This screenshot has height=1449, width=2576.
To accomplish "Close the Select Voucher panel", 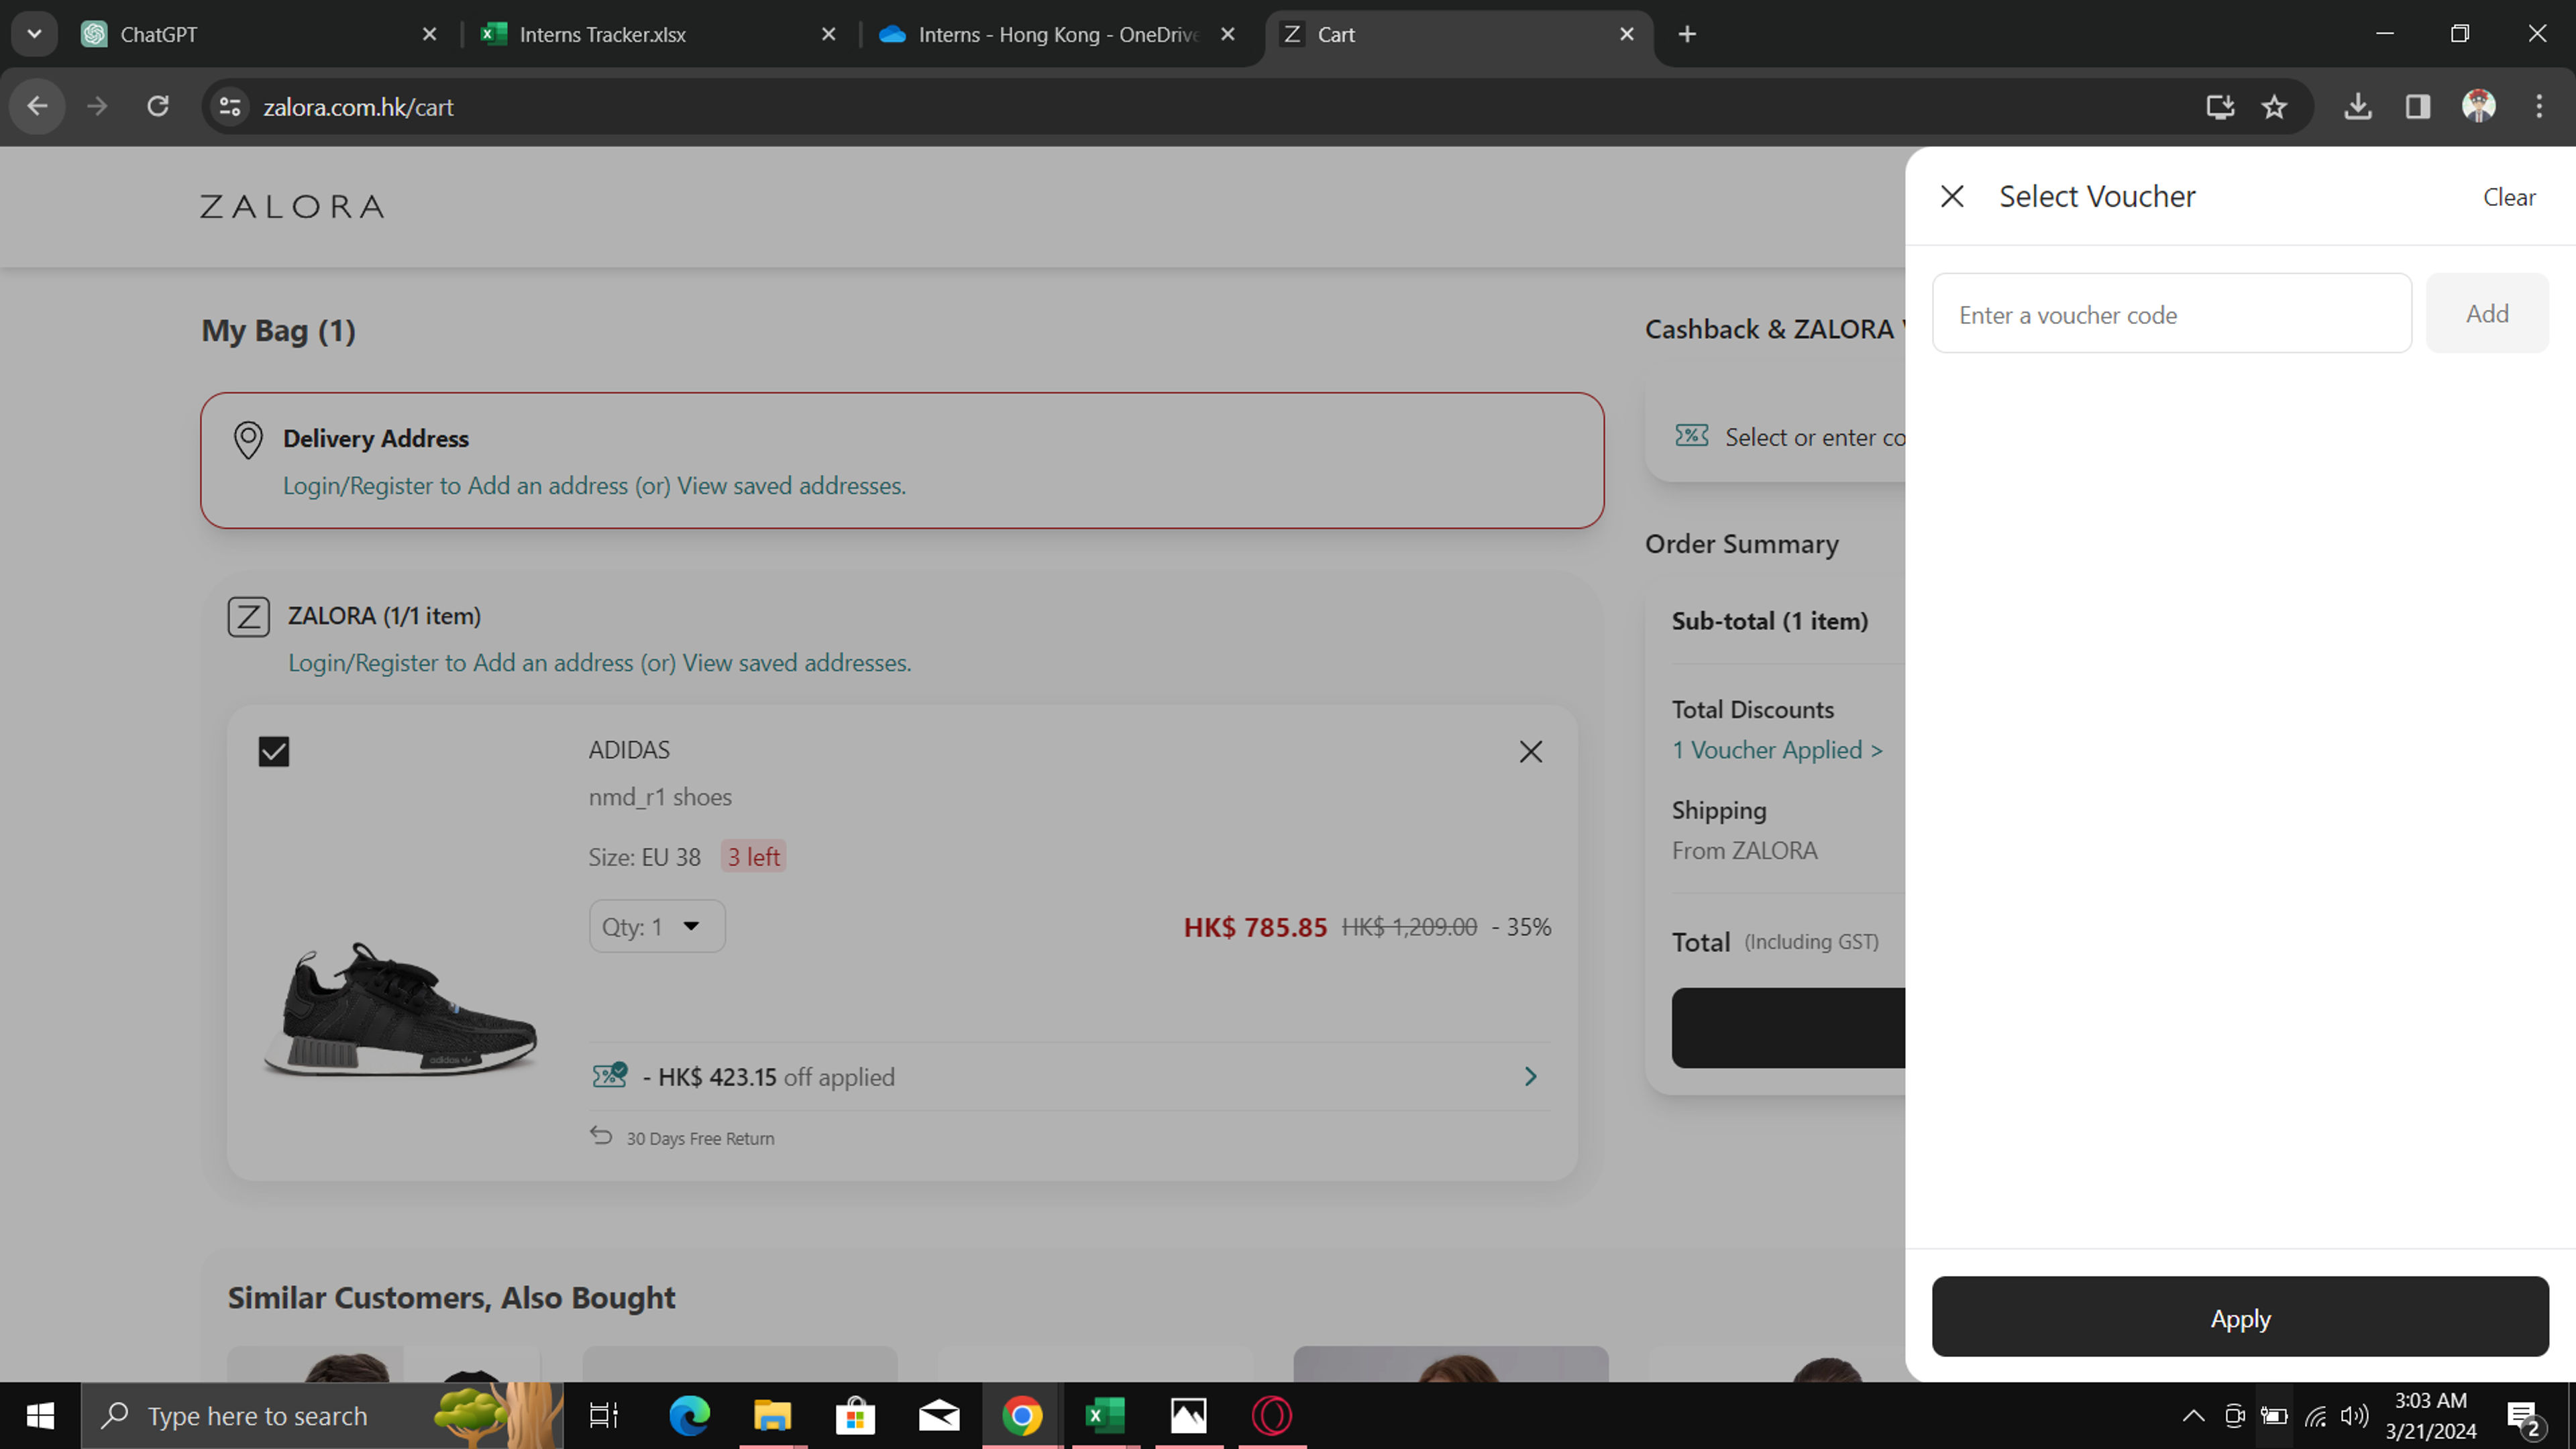I will (1952, 196).
